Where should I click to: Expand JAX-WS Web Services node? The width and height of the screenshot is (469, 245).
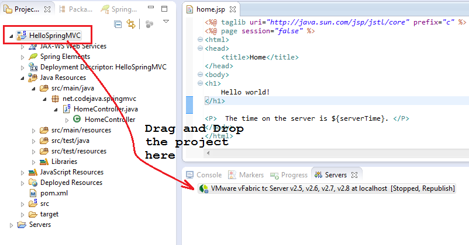point(22,47)
